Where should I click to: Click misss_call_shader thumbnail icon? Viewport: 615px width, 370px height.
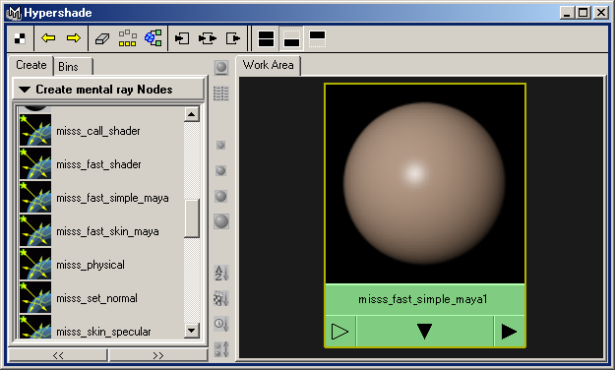pyautogui.click(x=35, y=130)
